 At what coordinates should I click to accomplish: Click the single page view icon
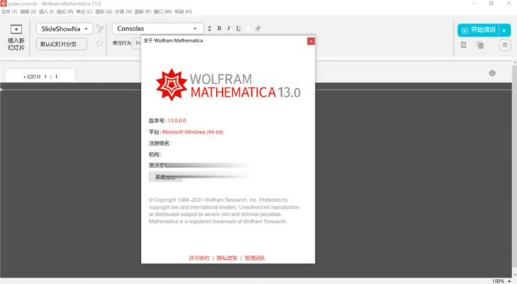click(x=464, y=45)
